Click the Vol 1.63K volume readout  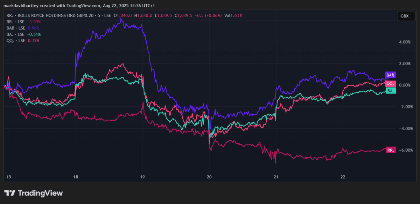(233, 15)
